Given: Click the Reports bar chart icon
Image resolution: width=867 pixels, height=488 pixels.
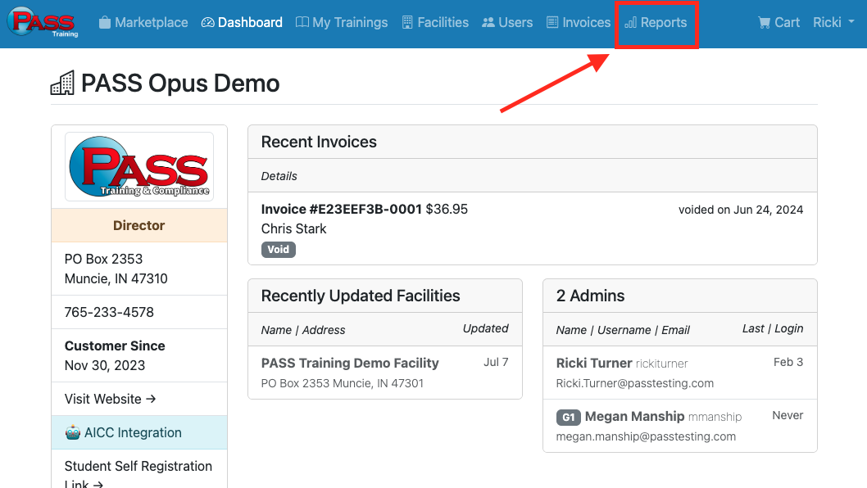Looking at the screenshot, I should [x=630, y=23].
